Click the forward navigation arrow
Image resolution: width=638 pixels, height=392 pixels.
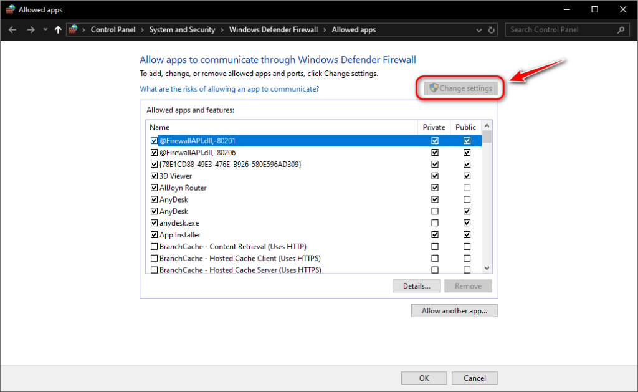(31, 30)
